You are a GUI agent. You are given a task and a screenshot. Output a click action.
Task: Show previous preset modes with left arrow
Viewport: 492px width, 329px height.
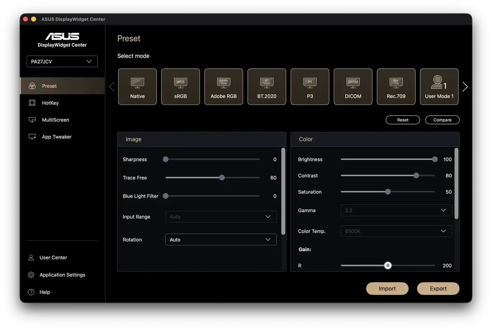click(x=112, y=86)
